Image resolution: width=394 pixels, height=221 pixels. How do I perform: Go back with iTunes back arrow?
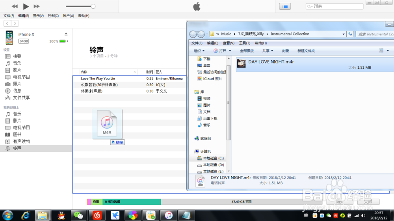coord(7,23)
